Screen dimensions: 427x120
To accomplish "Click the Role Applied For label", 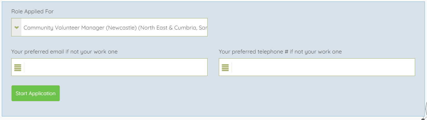I will (x=32, y=12).
